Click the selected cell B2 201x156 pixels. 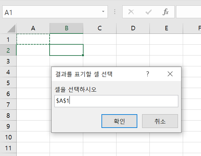tap(66, 50)
